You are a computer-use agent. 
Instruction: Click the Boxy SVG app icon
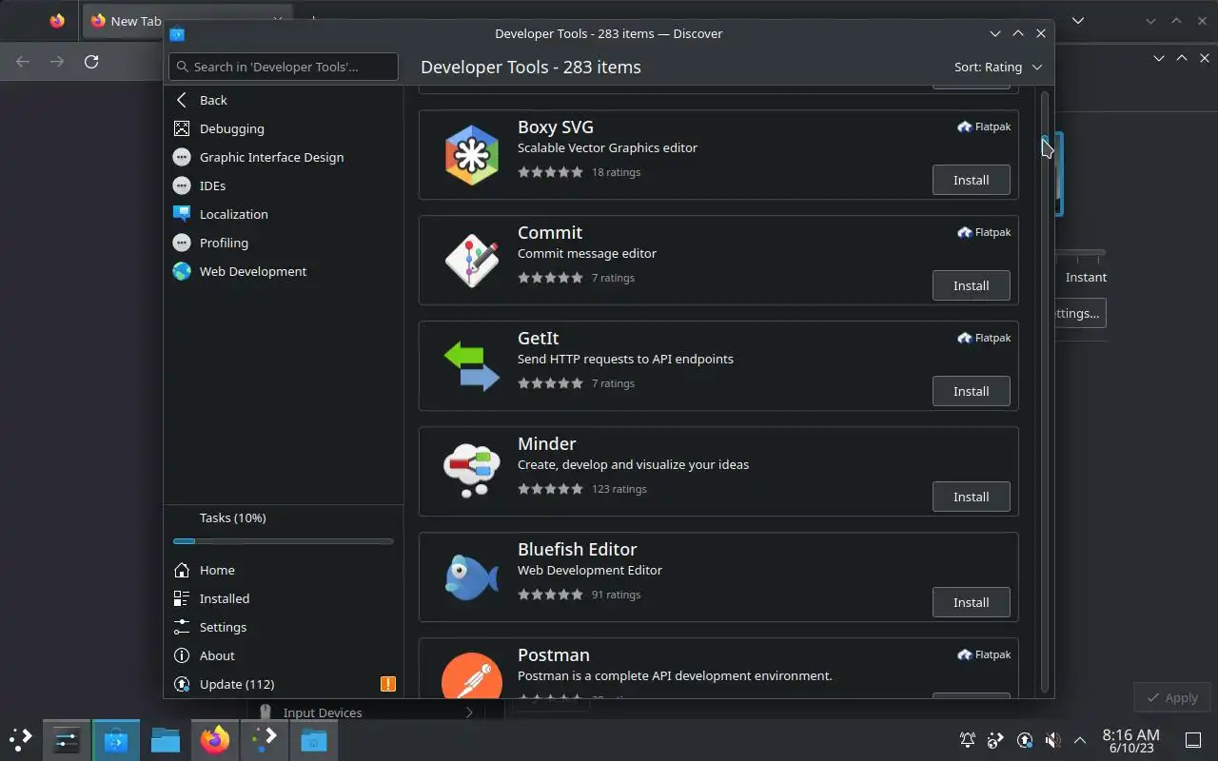click(471, 154)
